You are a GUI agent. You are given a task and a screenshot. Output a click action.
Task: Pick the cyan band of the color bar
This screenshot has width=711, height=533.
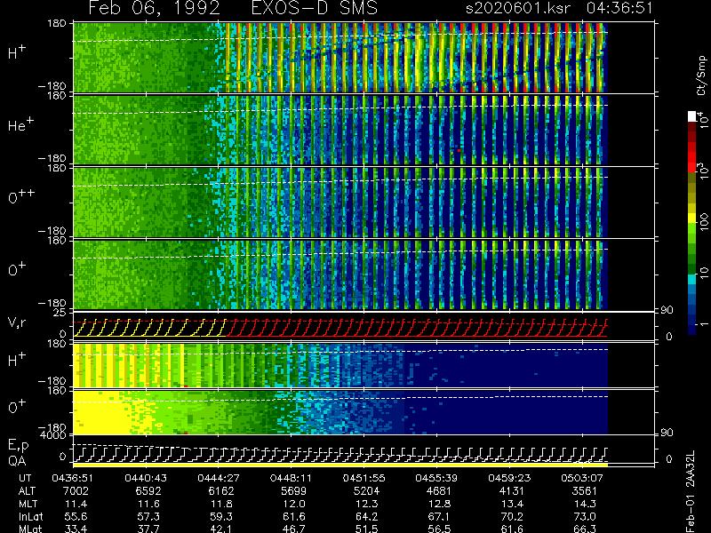pyautogui.click(x=692, y=279)
